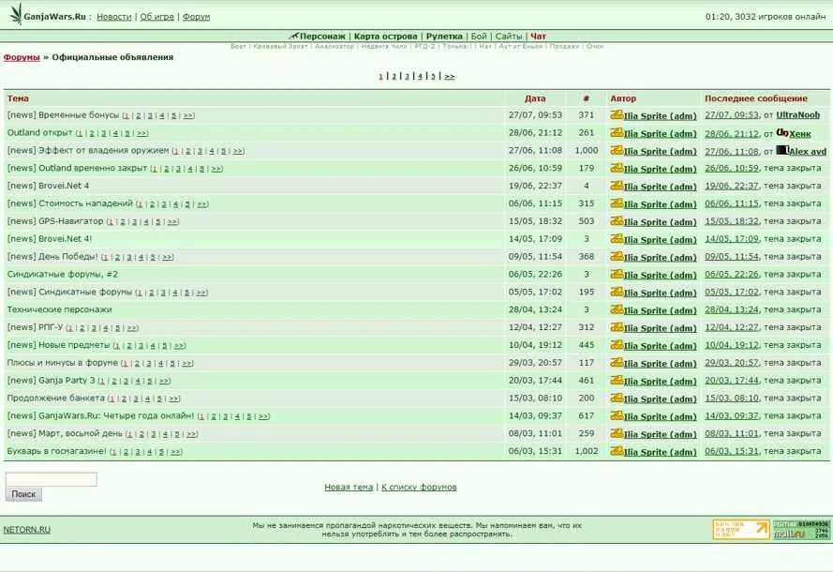833x572 pixels.
Task: Open topic GanjaWars.Ru: Четыре года онлайн!
Action: pyautogui.click(x=101, y=416)
